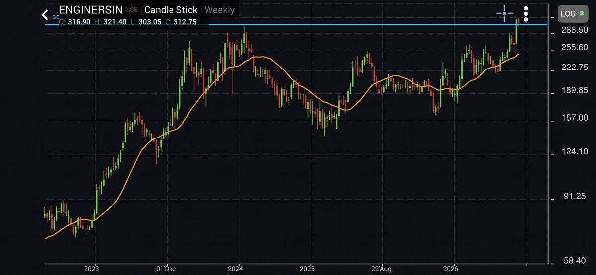Screen dimensions: 596x275
Task: Click the 01'Dec time axis label
Action: (166, 269)
